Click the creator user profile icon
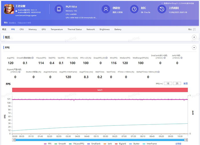The image size is (200, 145). tap(106, 9)
